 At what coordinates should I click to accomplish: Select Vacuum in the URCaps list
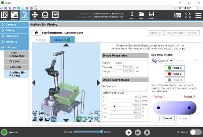click(16, 67)
